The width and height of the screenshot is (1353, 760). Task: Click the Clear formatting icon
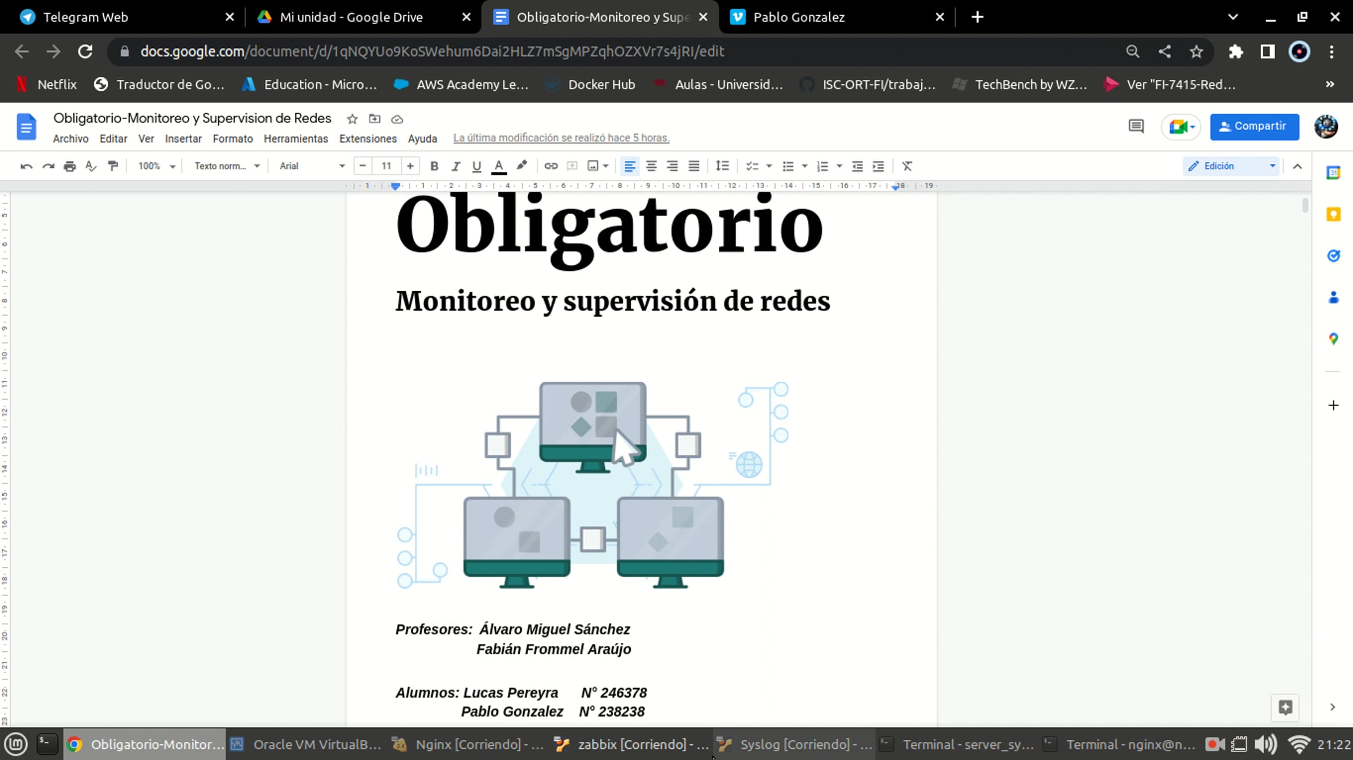tap(907, 166)
